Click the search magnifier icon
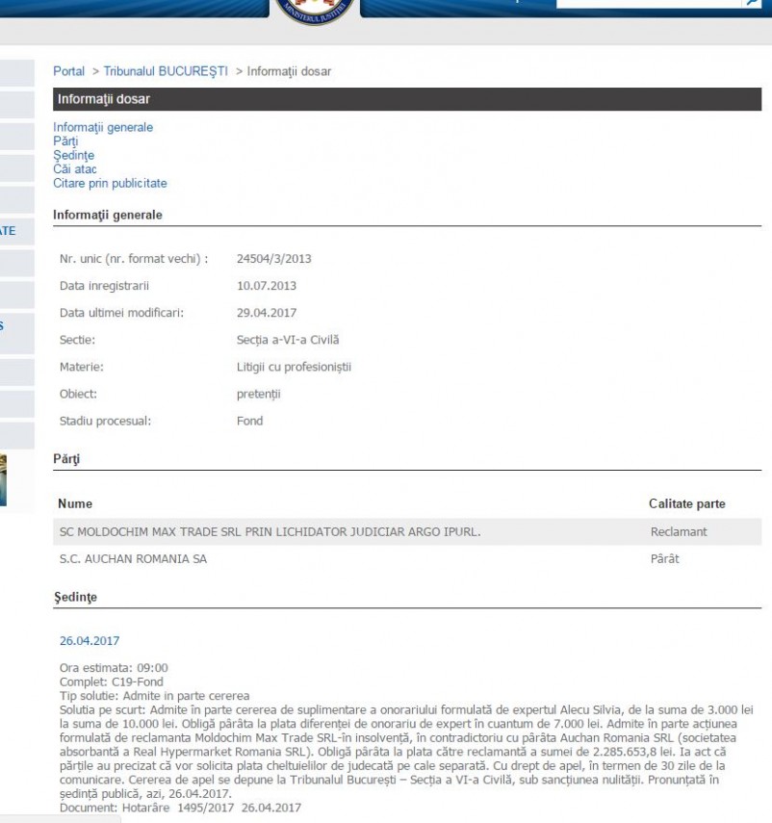This screenshot has width=772, height=823. click(753, 3)
